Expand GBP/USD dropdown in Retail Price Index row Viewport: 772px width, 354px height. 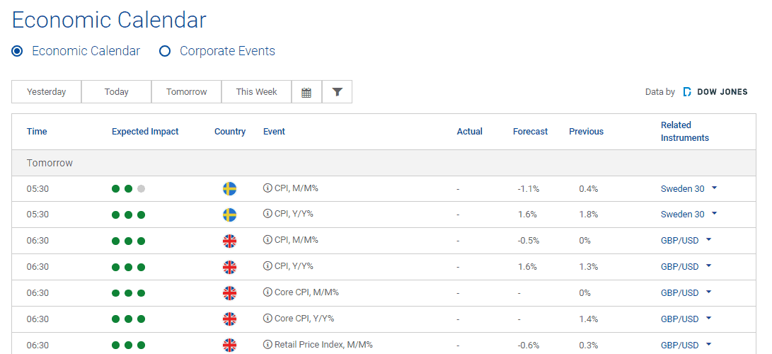708,345
